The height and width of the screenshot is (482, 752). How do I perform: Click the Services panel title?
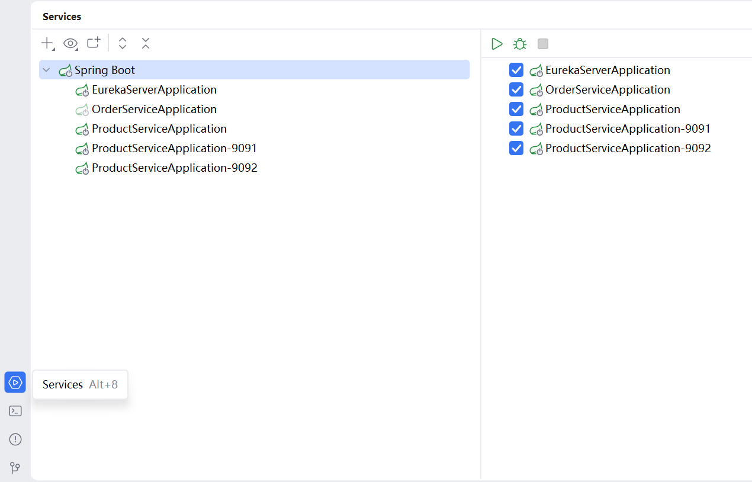click(x=62, y=17)
